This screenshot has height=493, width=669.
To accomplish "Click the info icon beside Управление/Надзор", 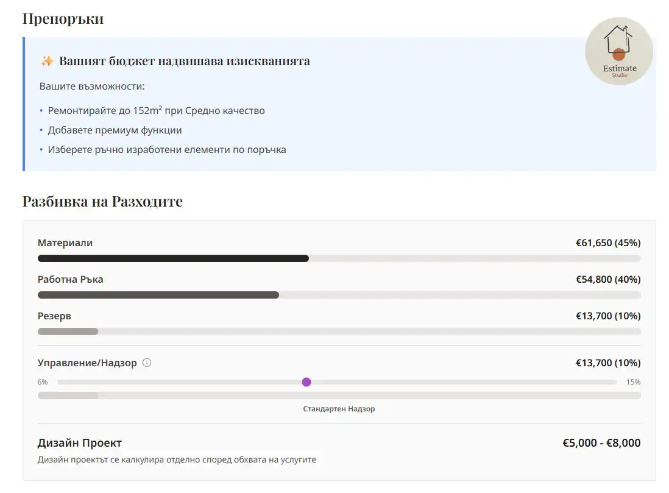I will click(x=147, y=363).
